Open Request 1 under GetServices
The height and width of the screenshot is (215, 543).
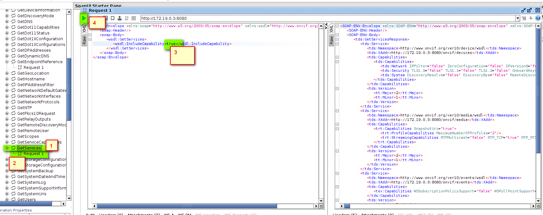[33, 154]
